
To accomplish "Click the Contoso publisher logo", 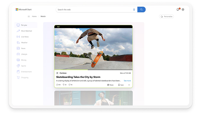I will click(x=57, y=73).
